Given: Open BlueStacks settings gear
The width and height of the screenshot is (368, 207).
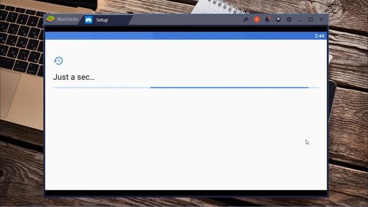Looking at the screenshot, I should tap(289, 20).
